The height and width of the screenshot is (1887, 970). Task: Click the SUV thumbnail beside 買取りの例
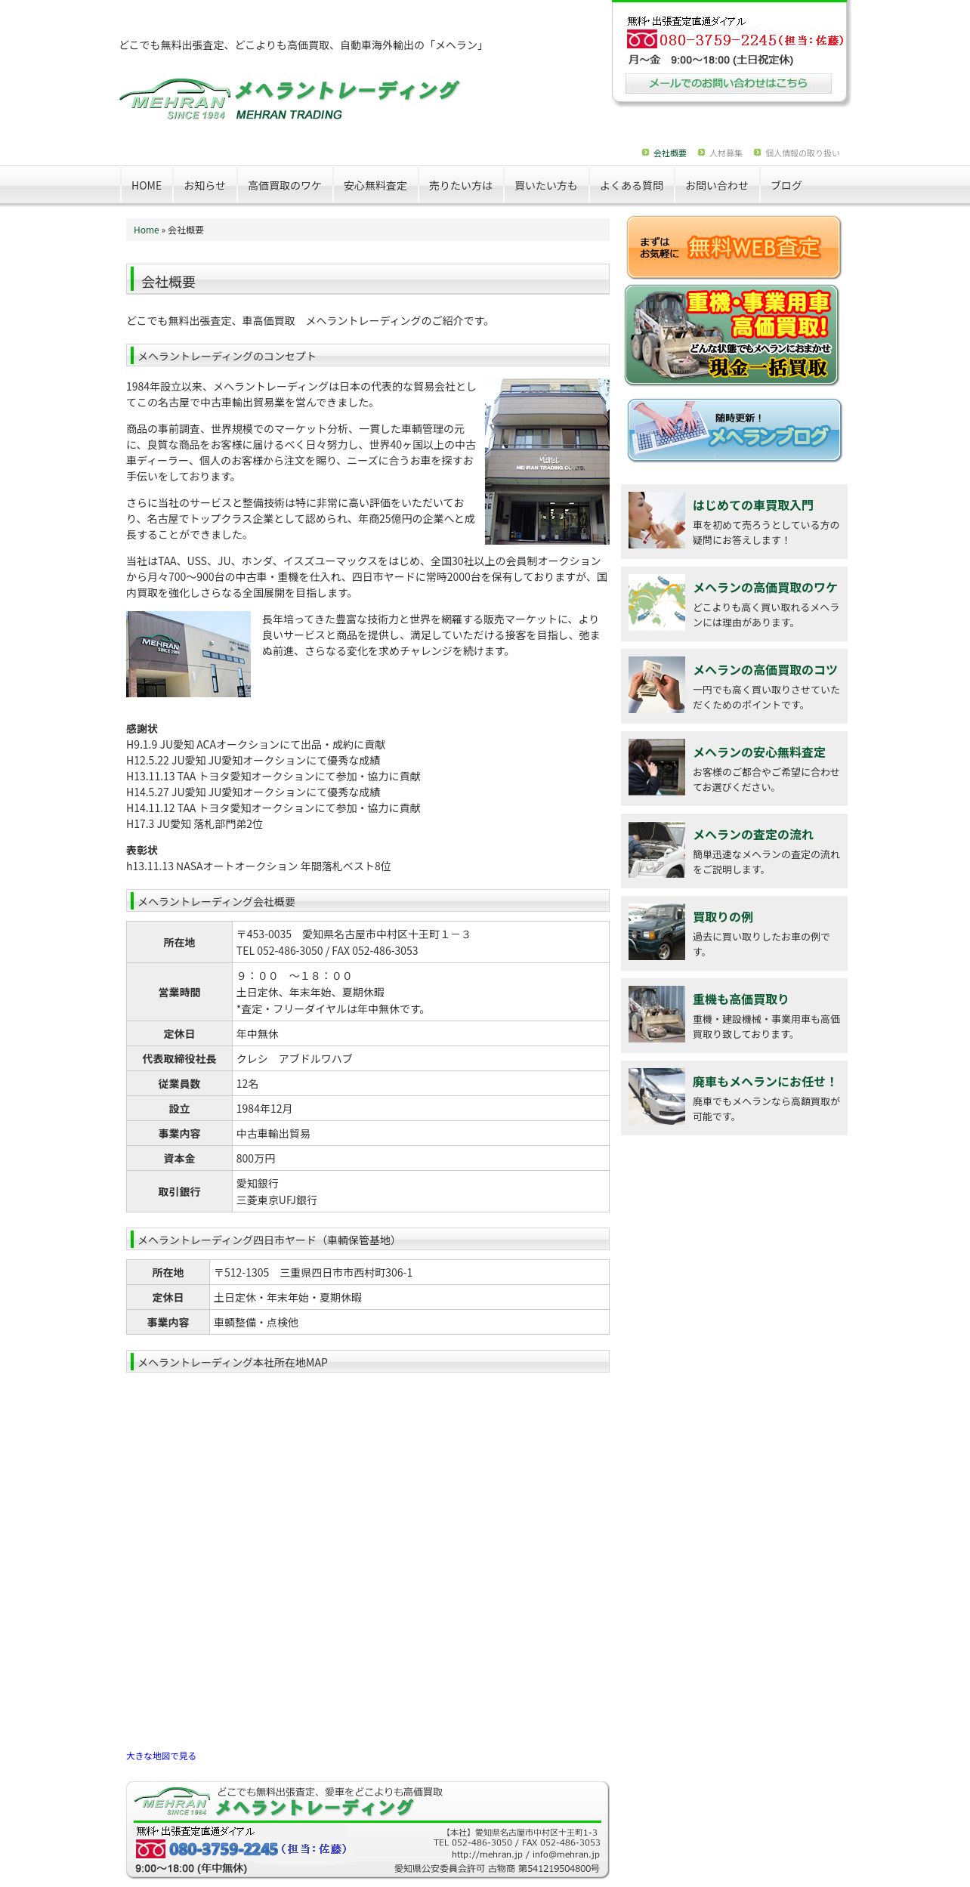point(656,932)
